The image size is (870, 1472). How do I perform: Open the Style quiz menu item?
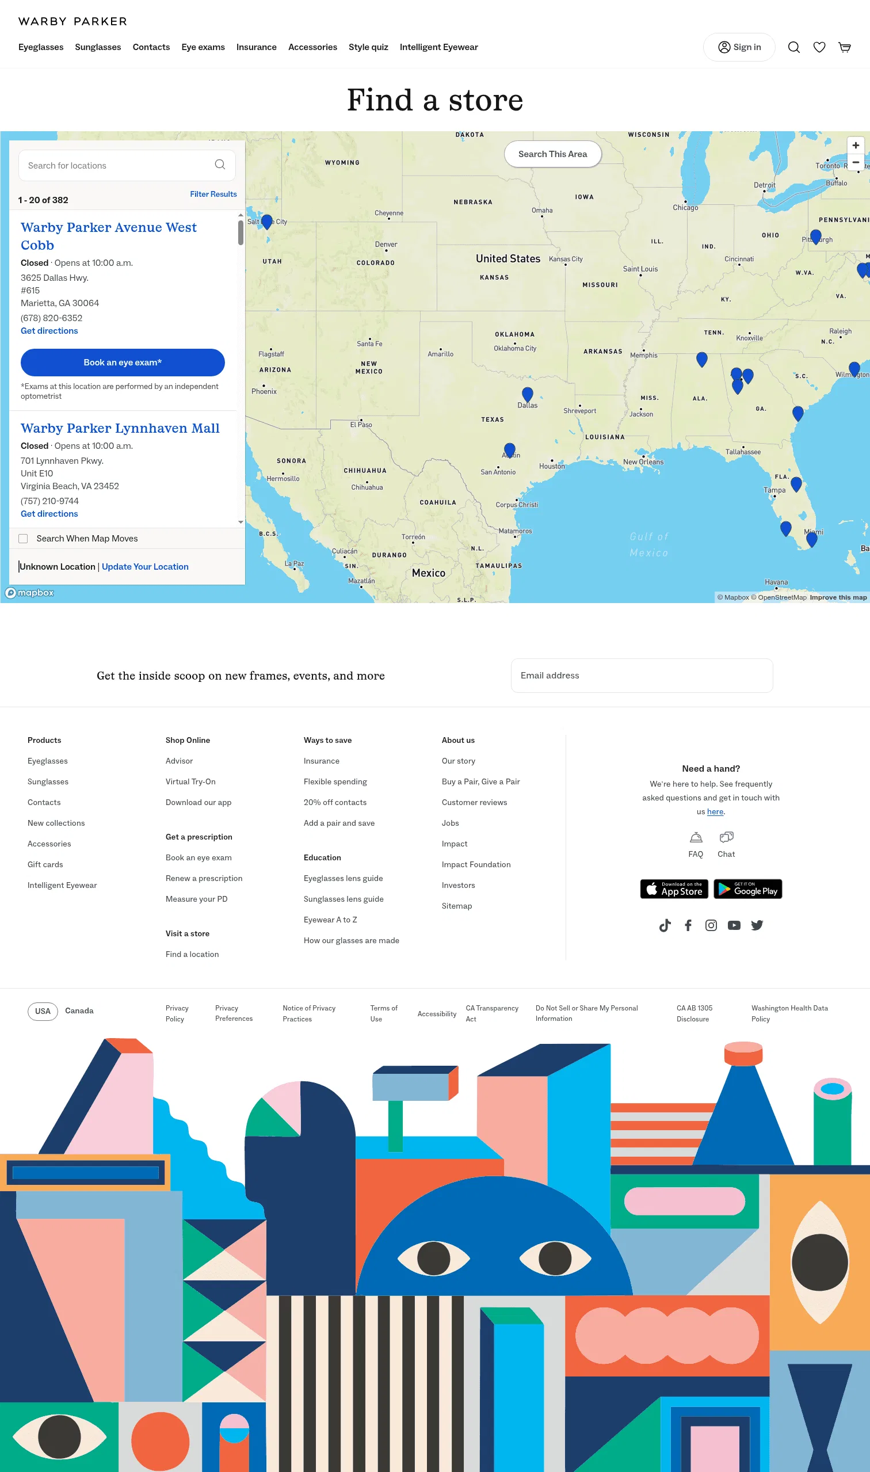click(368, 48)
